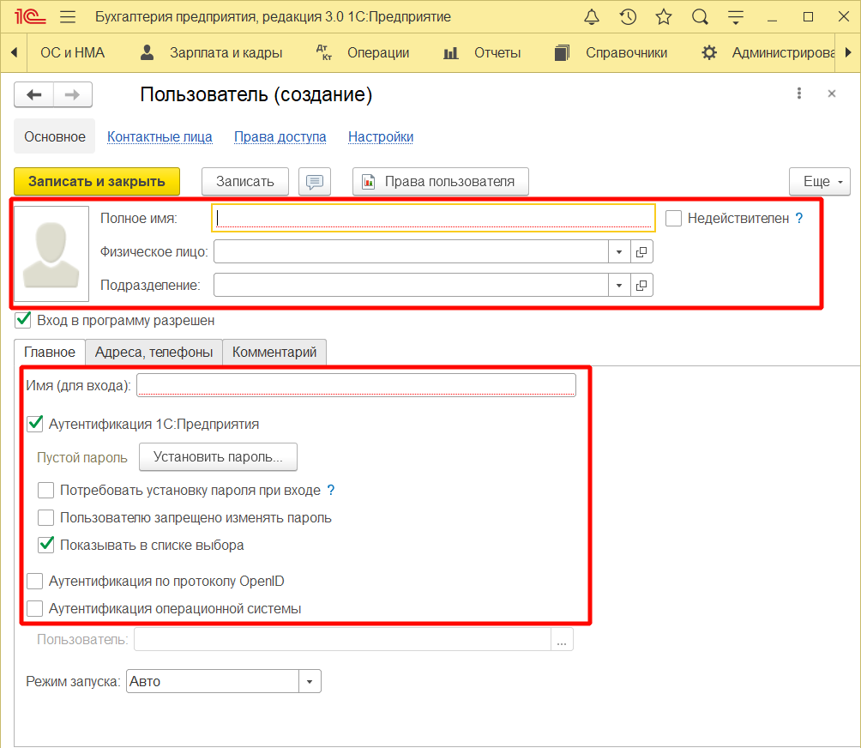Open the hamburger main menu icon

69,17
